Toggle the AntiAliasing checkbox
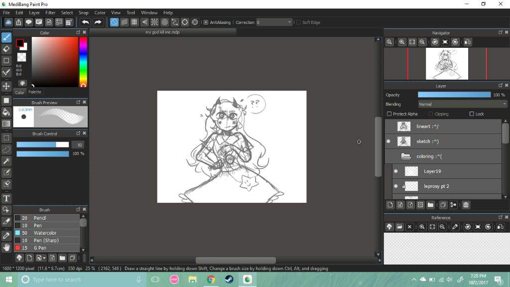Image resolution: width=510 pixels, height=287 pixels. tap(206, 22)
